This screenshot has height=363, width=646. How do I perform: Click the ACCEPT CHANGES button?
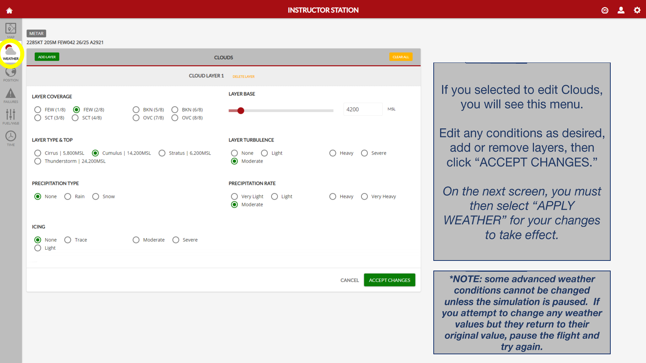point(389,280)
